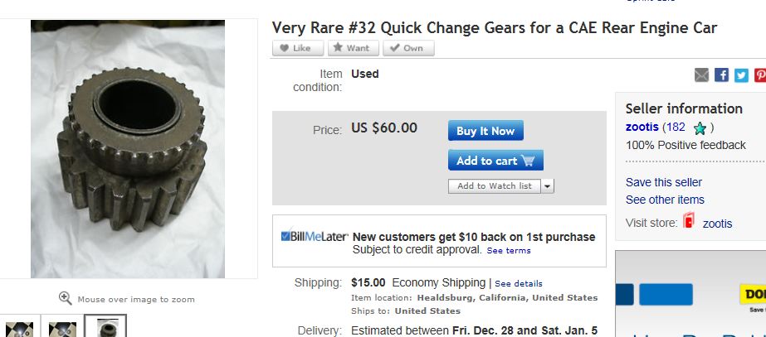Pin the listing on Pinterest
Viewport: 766px width, 337px height.
click(759, 75)
